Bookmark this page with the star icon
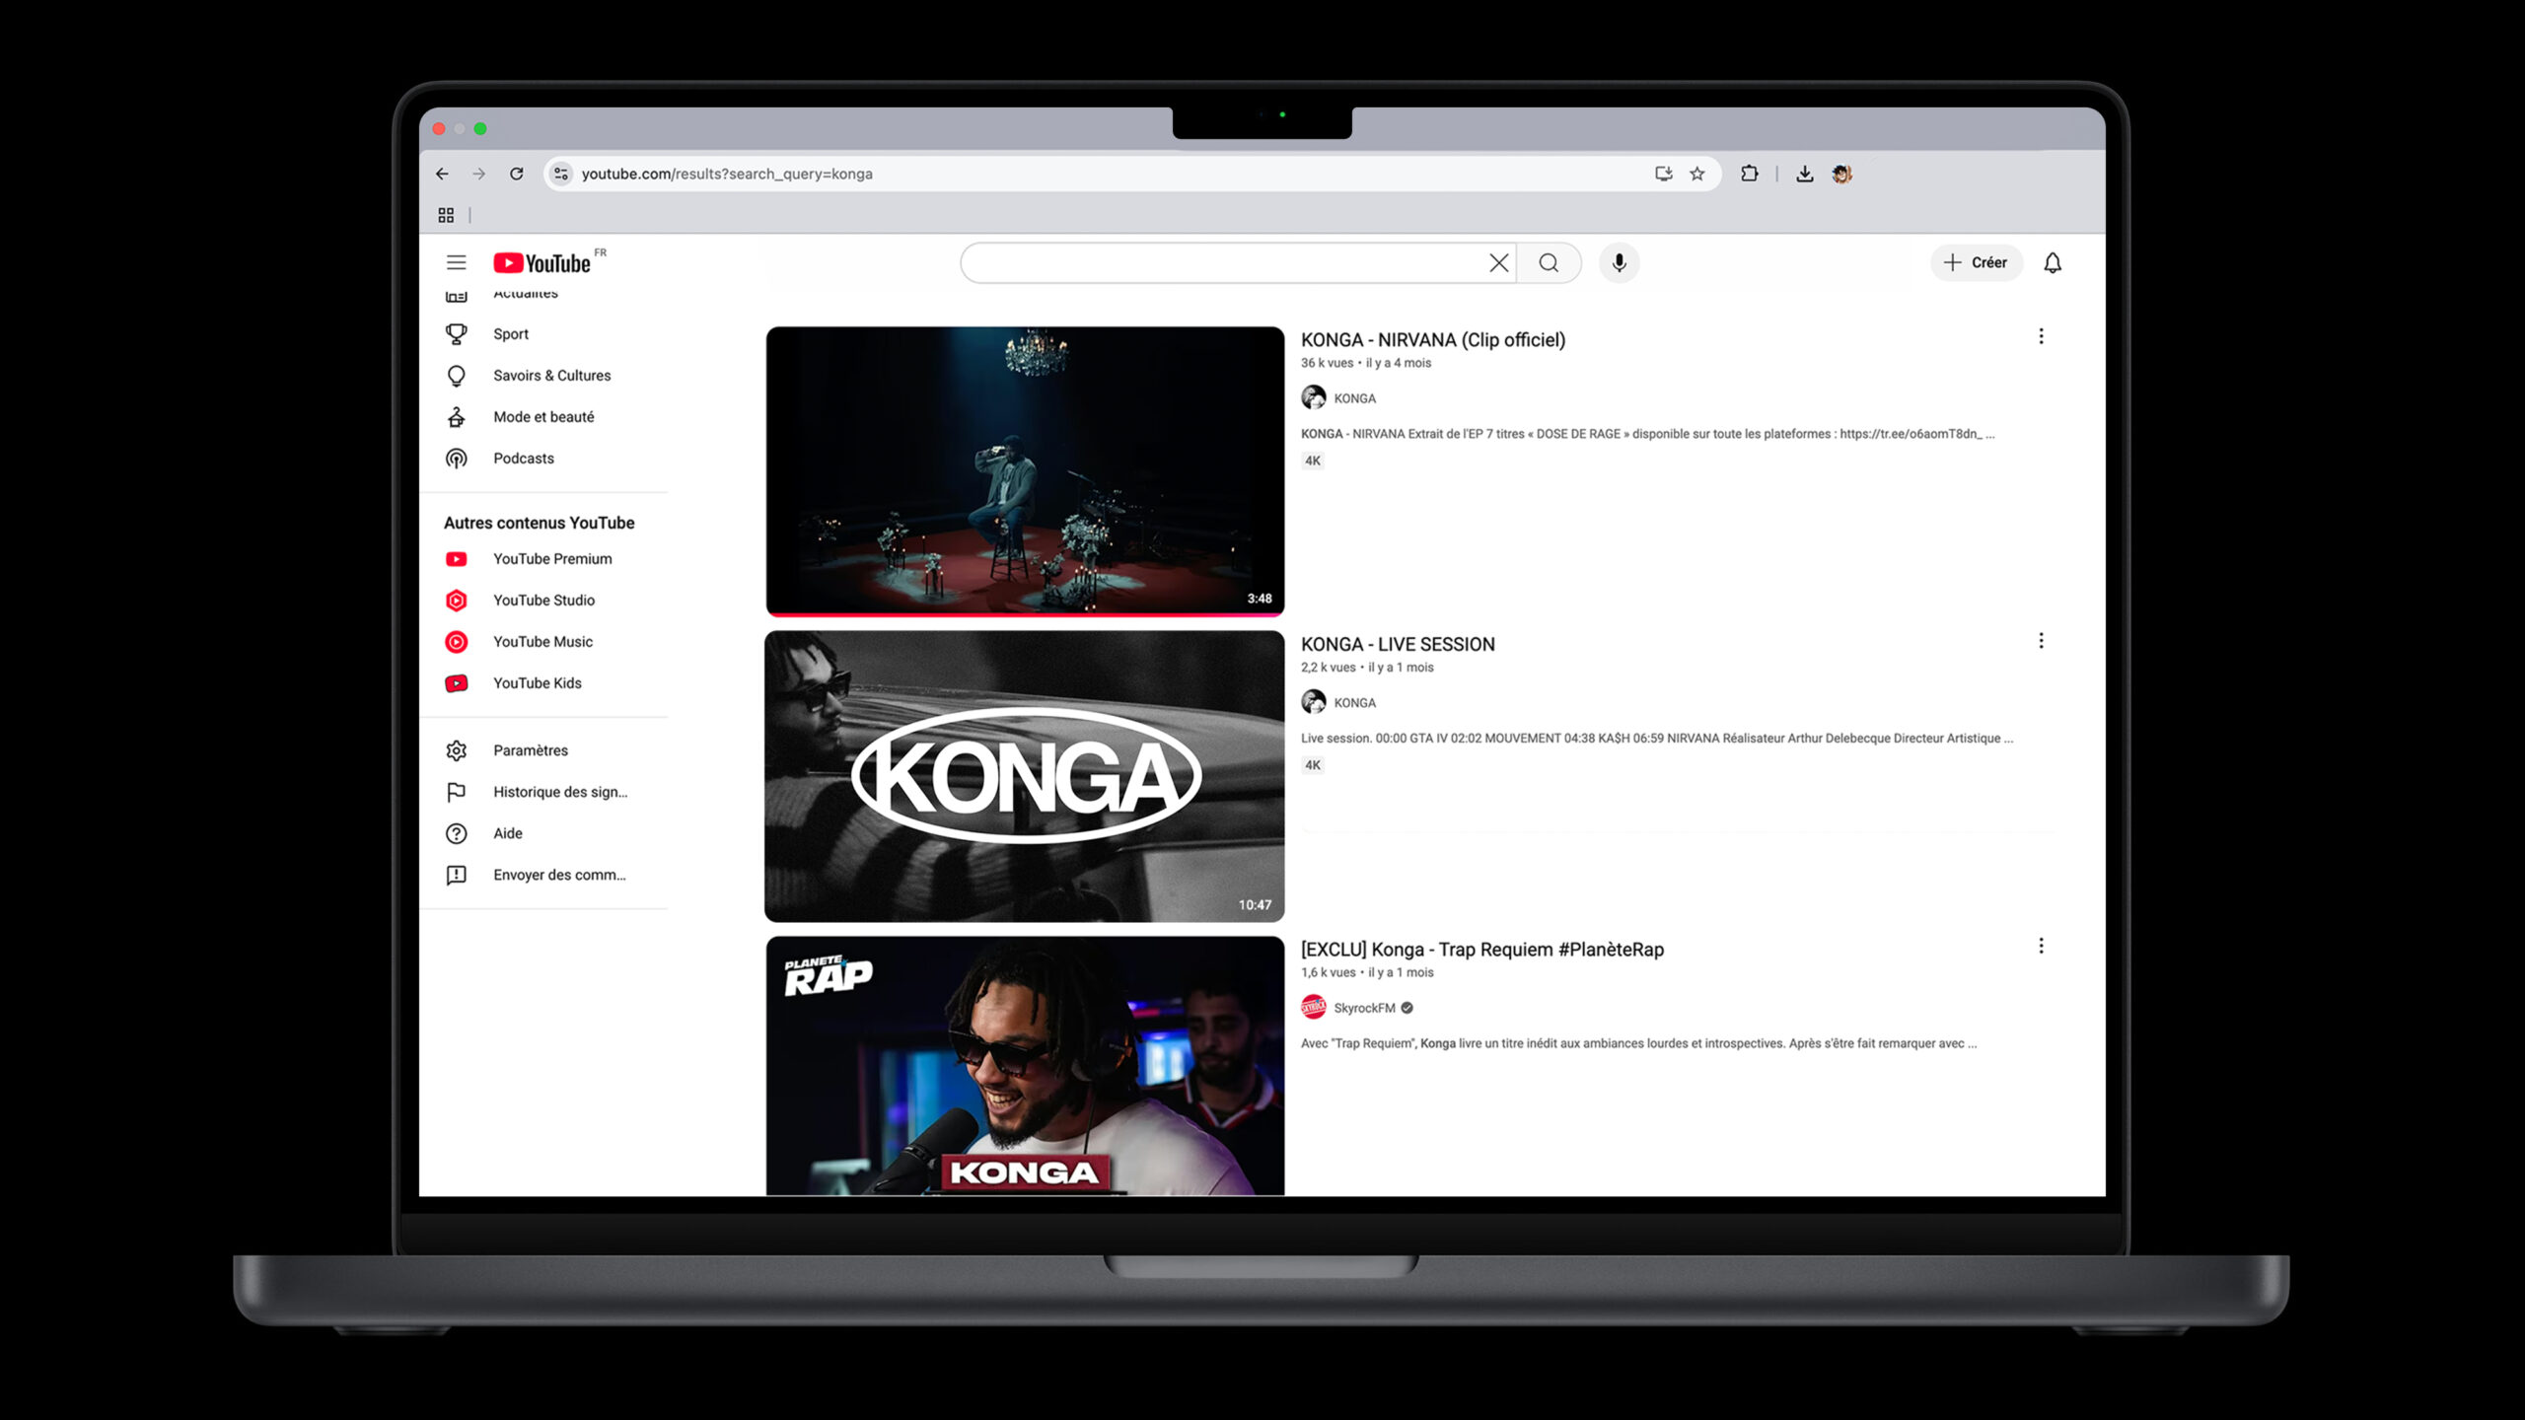 coord(1696,174)
